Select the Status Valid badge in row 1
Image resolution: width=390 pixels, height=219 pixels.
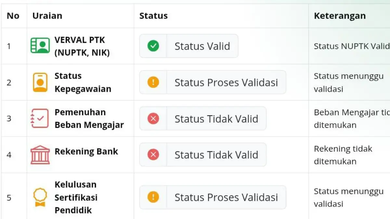point(188,46)
